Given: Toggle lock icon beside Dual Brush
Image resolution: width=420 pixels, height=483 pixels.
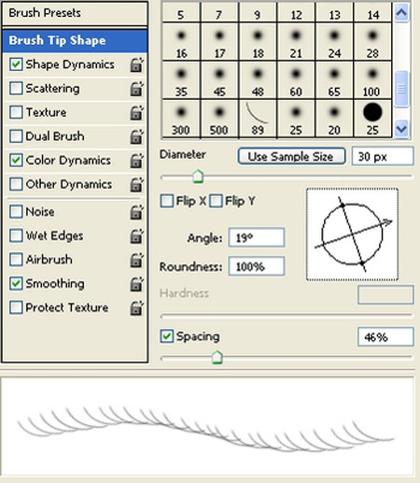Looking at the screenshot, I should tap(136, 136).
